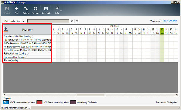Open the Go to date calendar
The image size is (181, 110).
point(46,10)
